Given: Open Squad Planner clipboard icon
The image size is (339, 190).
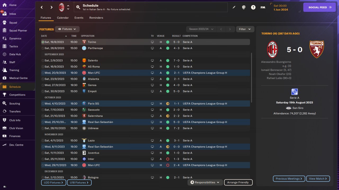Looking at the screenshot, I should (5, 31).
